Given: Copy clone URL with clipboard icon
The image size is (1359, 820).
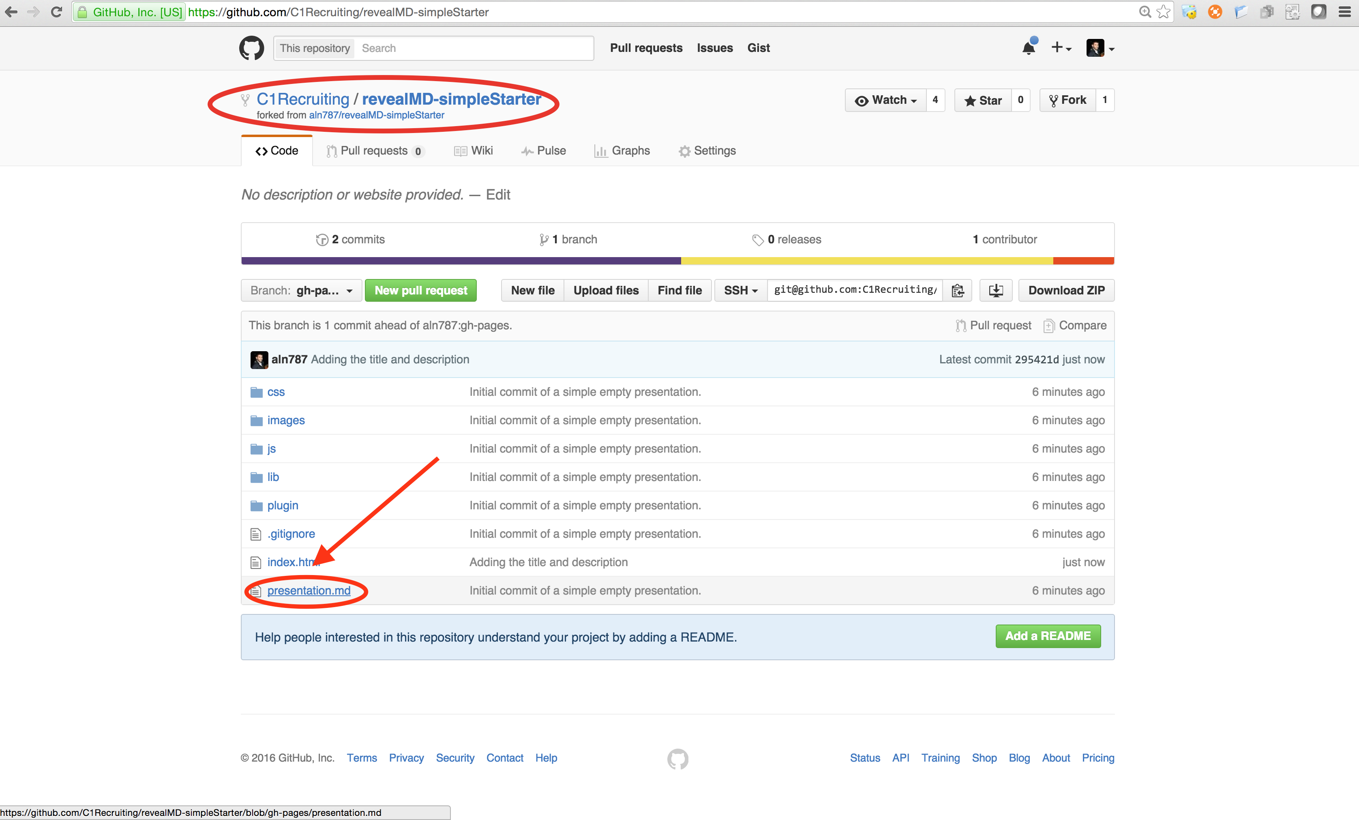Looking at the screenshot, I should tap(958, 290).
